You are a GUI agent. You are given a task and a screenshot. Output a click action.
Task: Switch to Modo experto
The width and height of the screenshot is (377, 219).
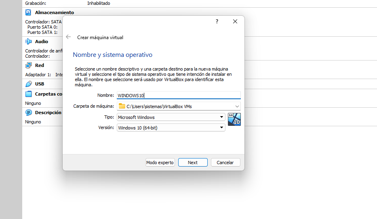[x=160, y=163]
